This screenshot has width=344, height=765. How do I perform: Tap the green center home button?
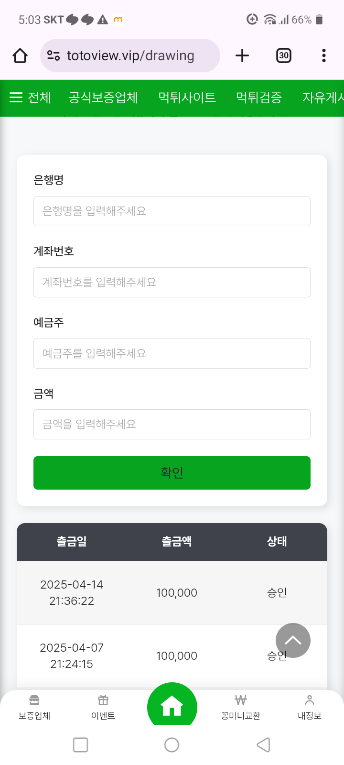pyautogui.click(x=172, y=706)
